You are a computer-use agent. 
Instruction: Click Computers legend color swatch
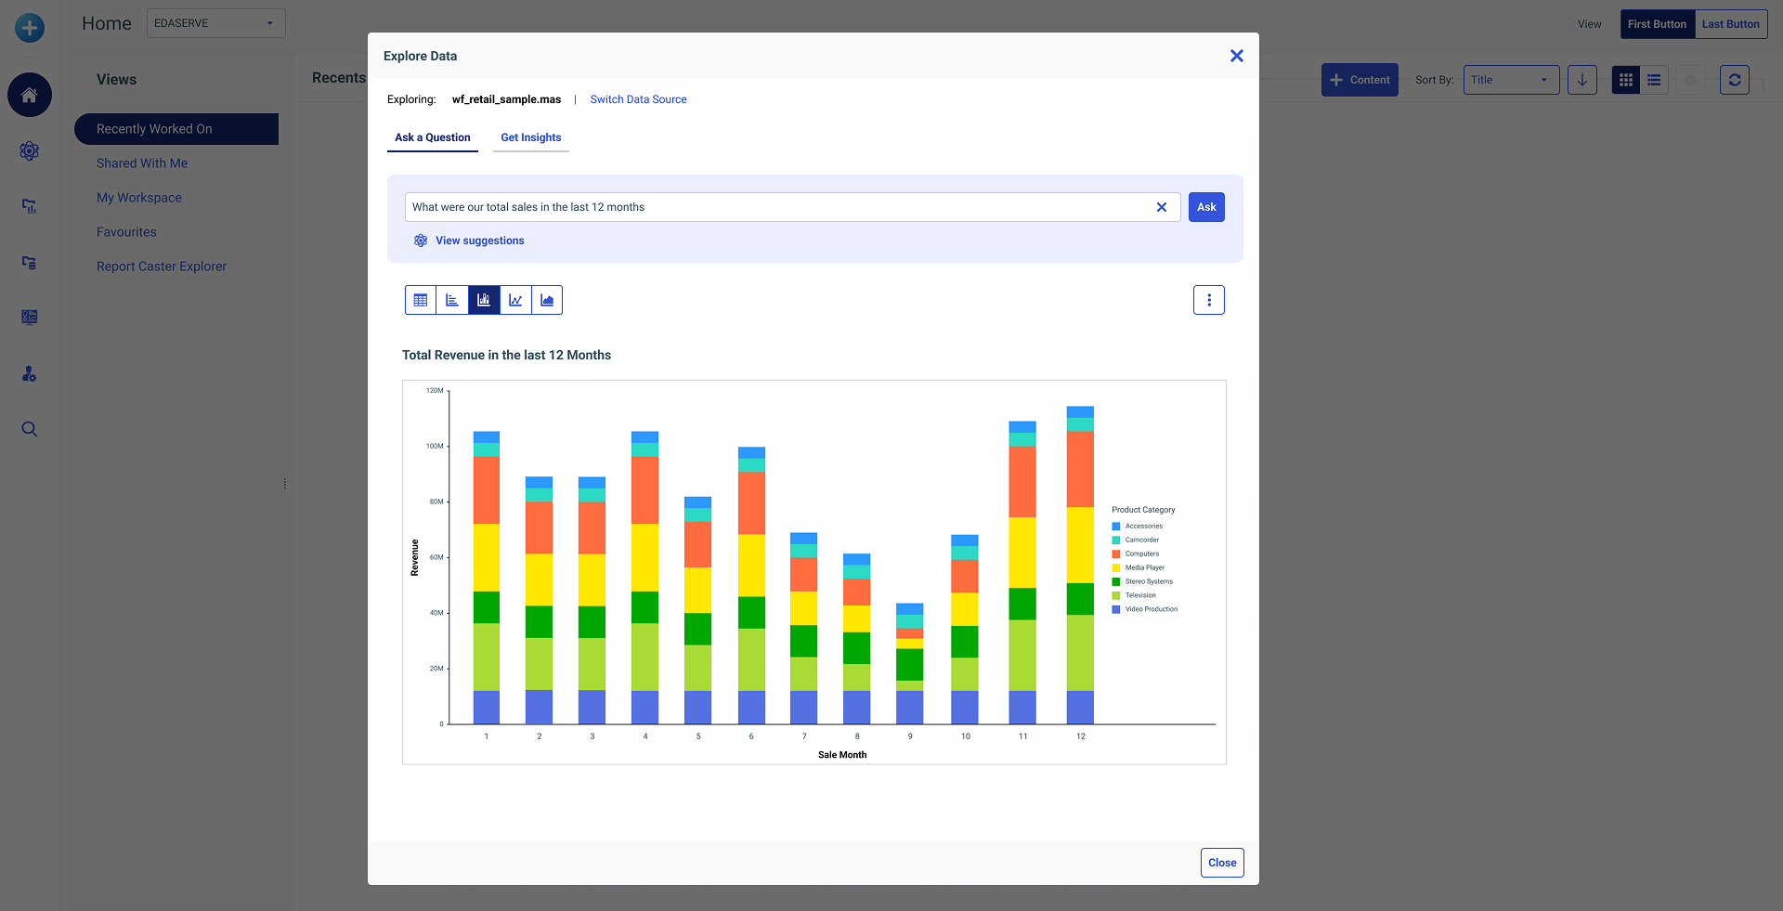1116,553
